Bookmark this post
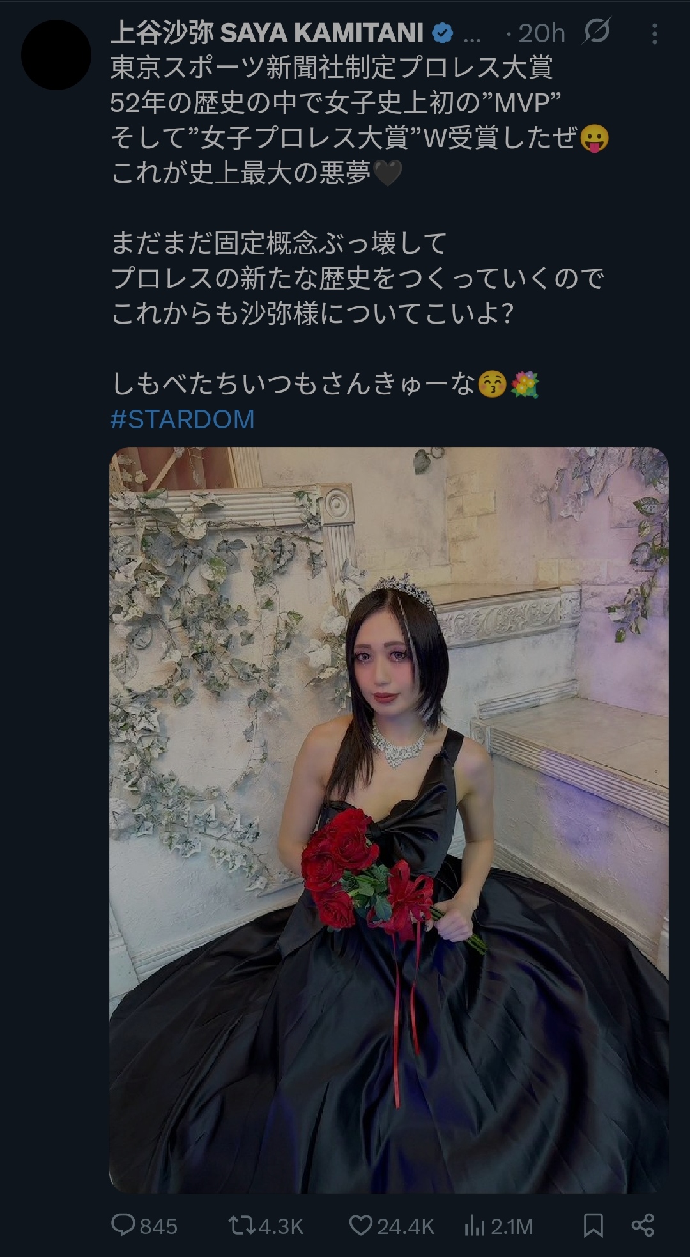The image size is (690, 1257). pos(594,1225)
